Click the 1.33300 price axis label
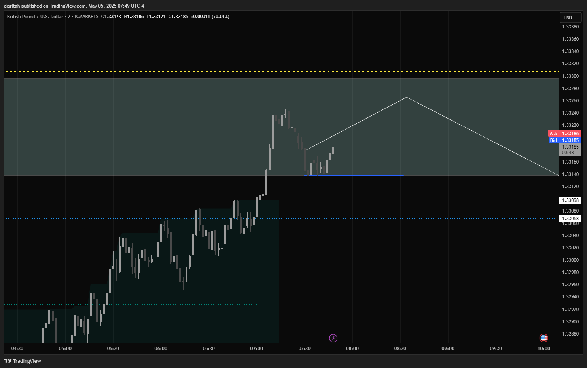The image size is (587, 368). tap(570, 76)
